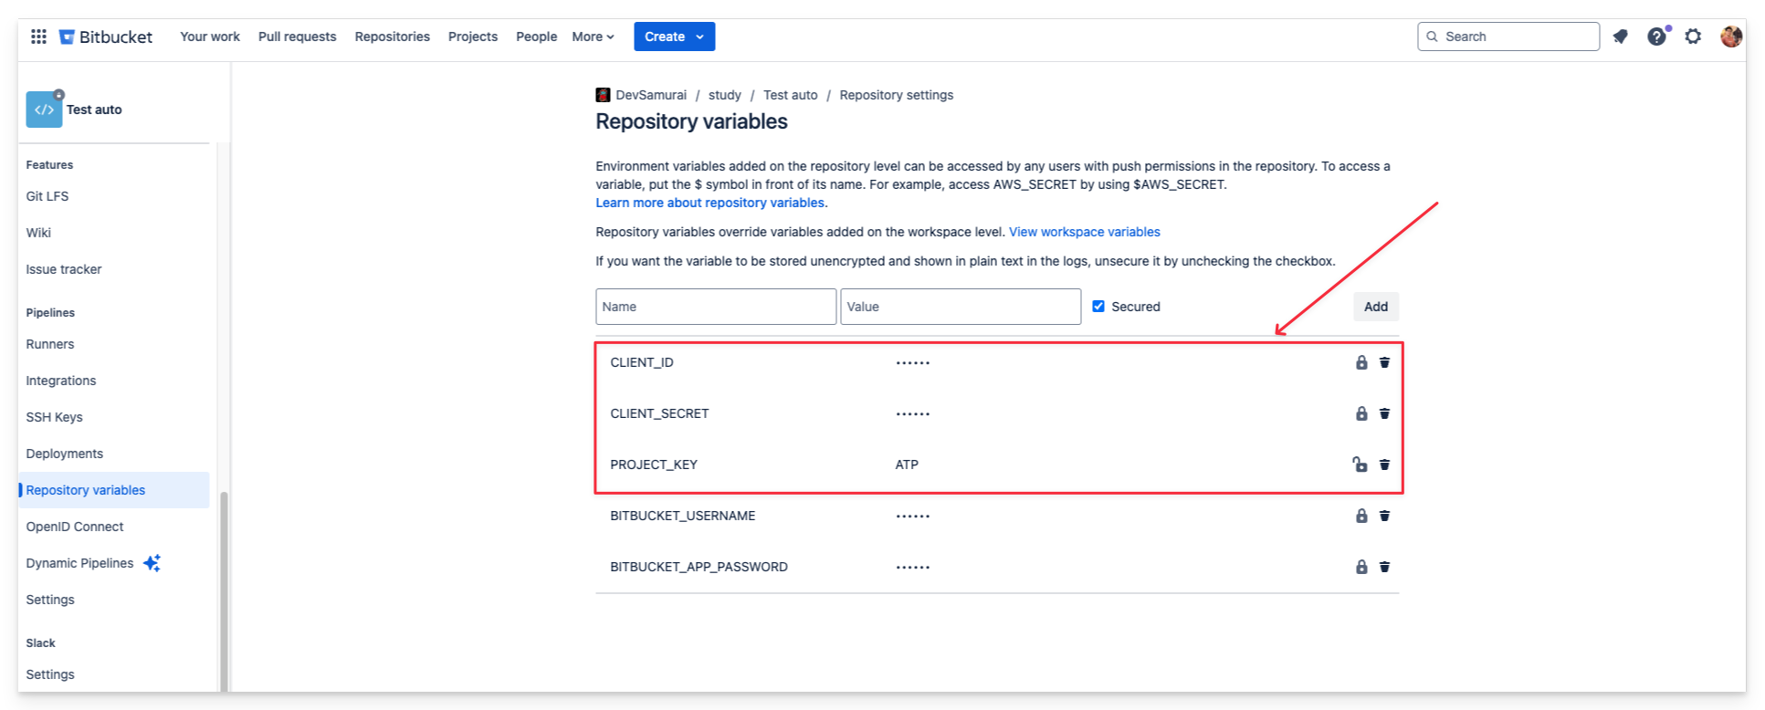Click Repository settings breadcrumb link
1765x710 pixels.
pyautogui.click(x=896, y=95)
